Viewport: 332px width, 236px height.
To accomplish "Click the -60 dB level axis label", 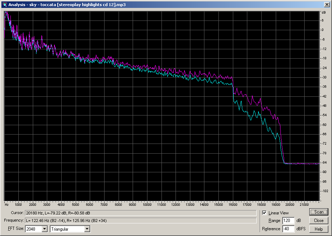I will 324,124.
